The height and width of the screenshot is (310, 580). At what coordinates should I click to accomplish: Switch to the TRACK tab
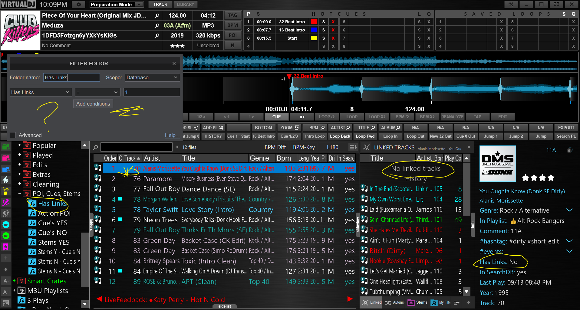click(160, 5)
